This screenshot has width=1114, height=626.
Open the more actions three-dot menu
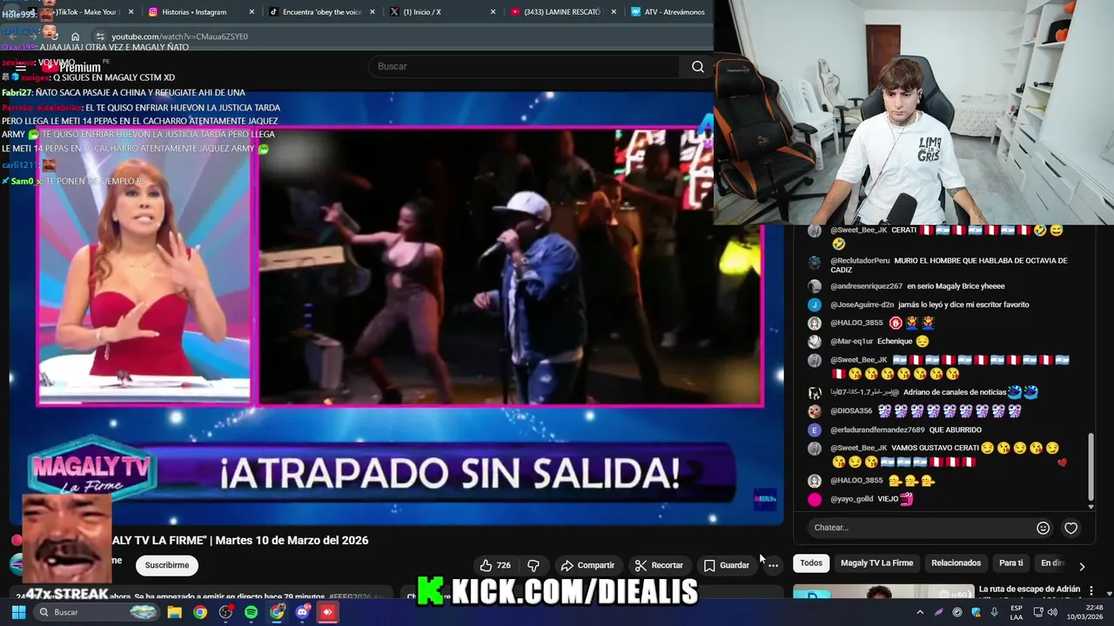(x=773, y=565)
